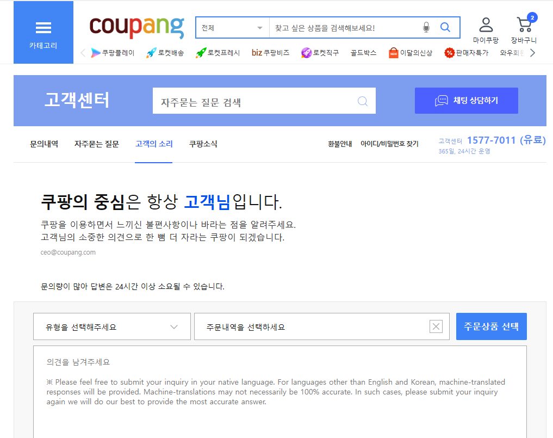Clear the selected order with X icon
The width and height of the screenshot is (553, 438).
click(436, 326)
